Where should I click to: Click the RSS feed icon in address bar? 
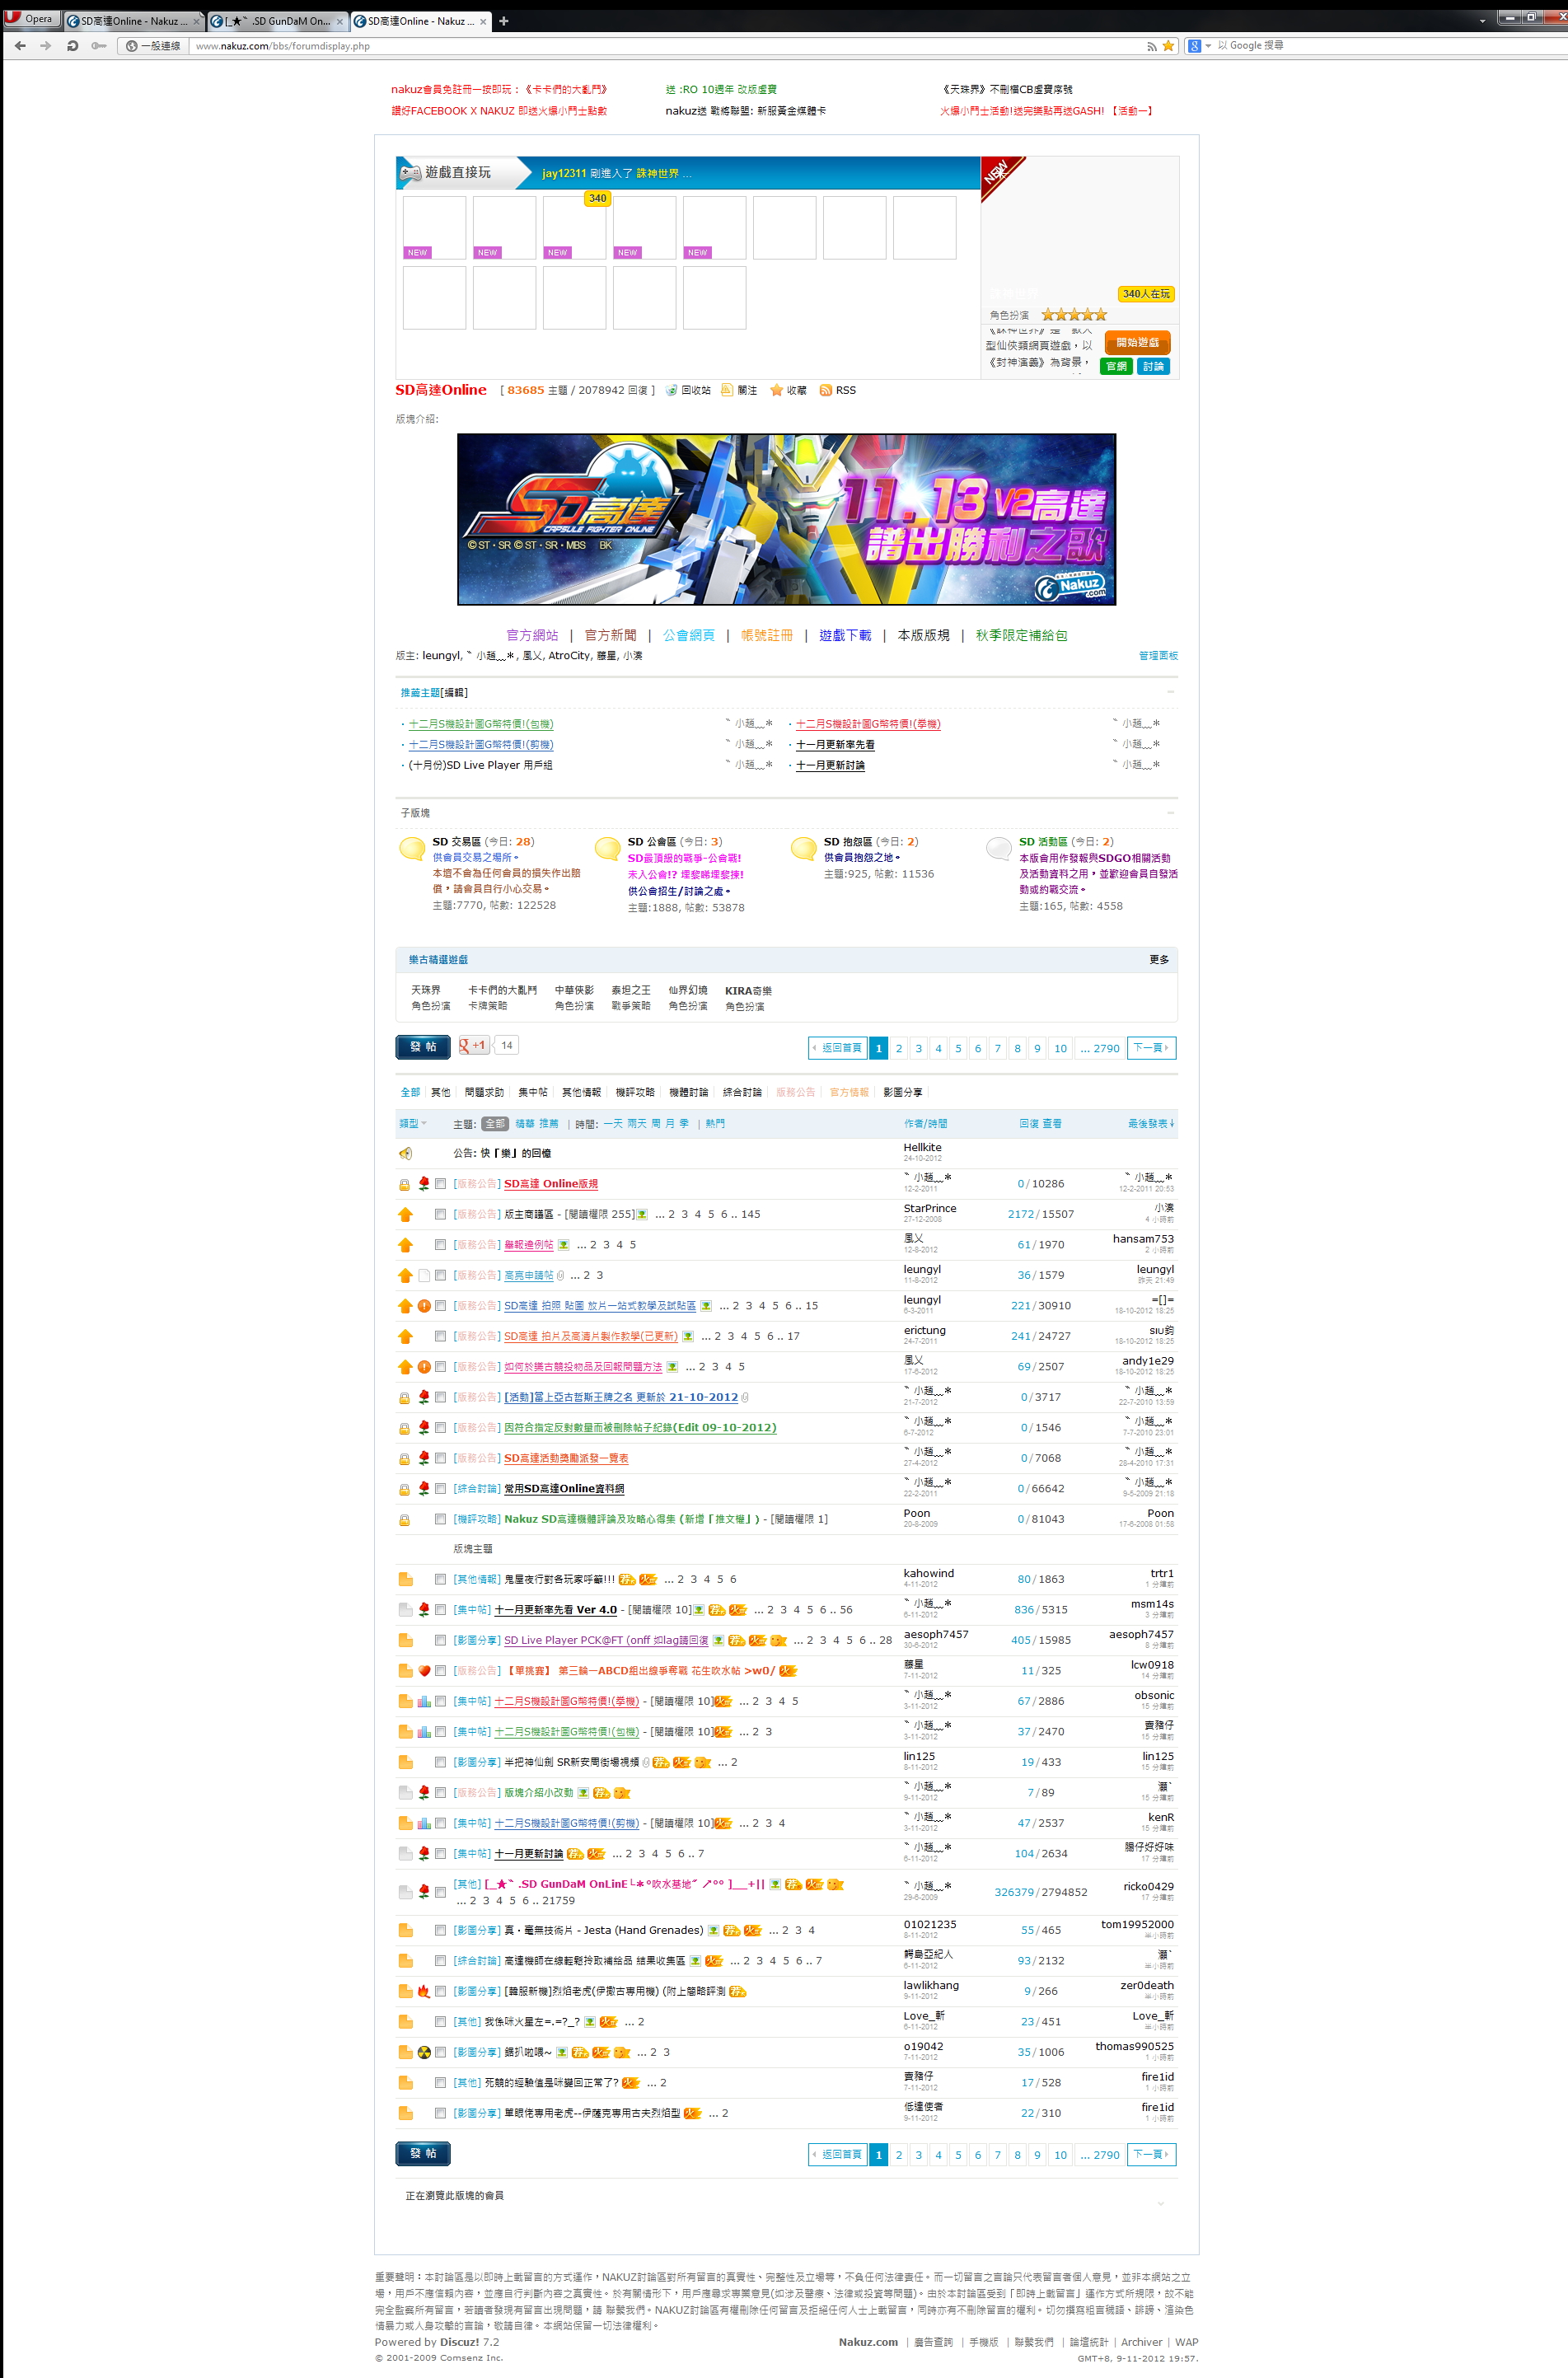coord(1151,46)
